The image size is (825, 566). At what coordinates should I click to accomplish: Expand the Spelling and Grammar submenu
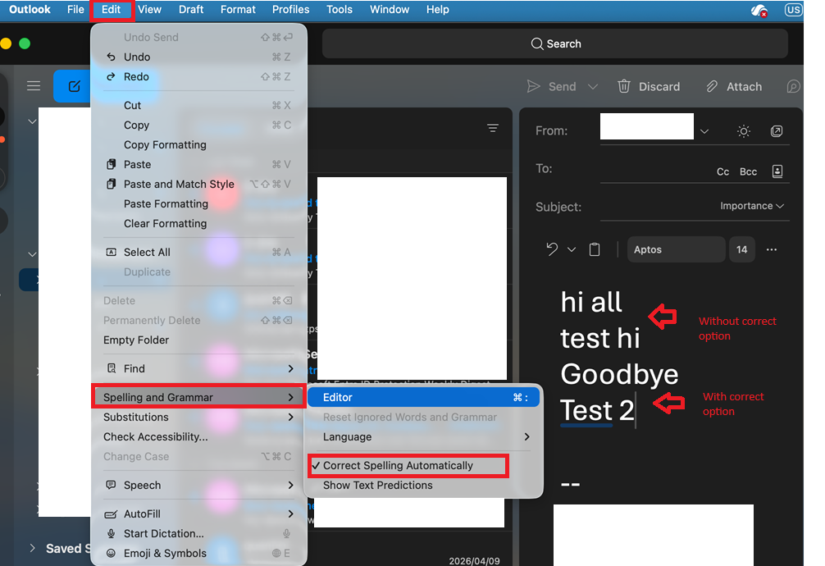[198, 398]
